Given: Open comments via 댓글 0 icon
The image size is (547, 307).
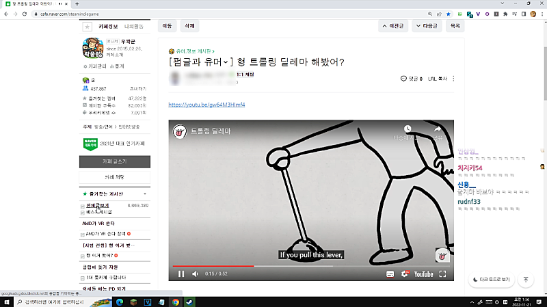Looking at the screenshot, I should pos(412,79).
